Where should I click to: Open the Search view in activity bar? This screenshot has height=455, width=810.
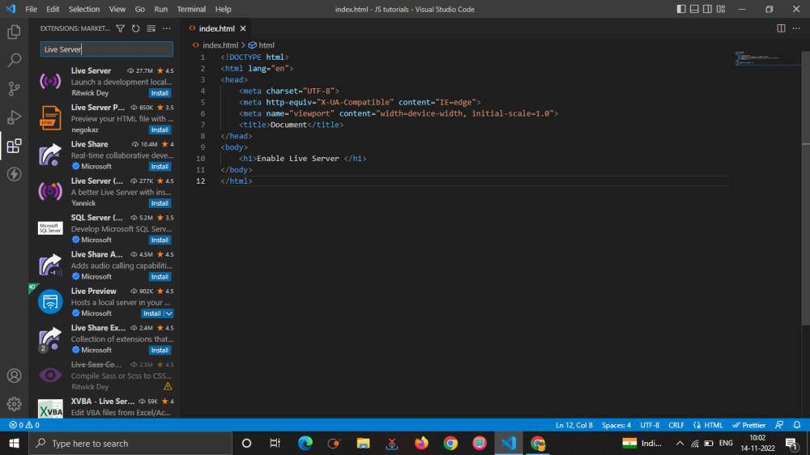click(14, 60)
